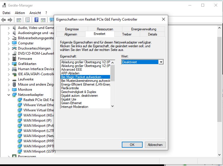Click the show/hide action pane toolbar icon
This screenshot has width=223, height=166.
(x=43, y=20)
